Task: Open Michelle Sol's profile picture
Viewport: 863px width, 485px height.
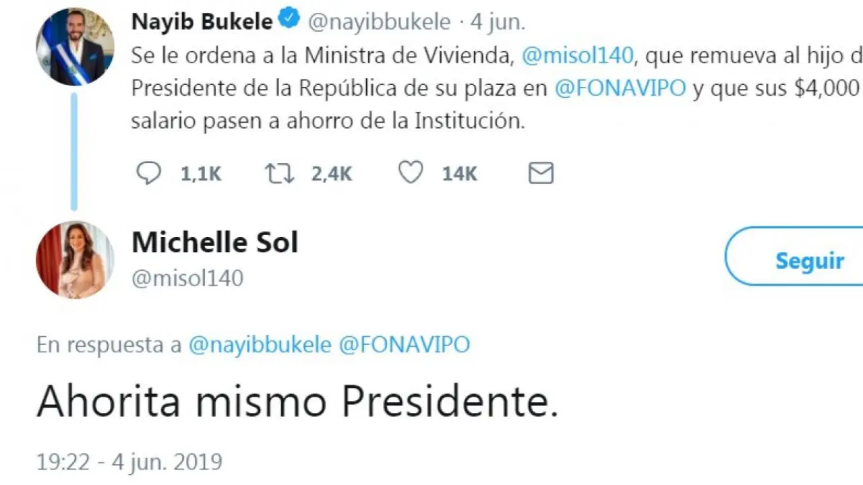Action: 75,259
